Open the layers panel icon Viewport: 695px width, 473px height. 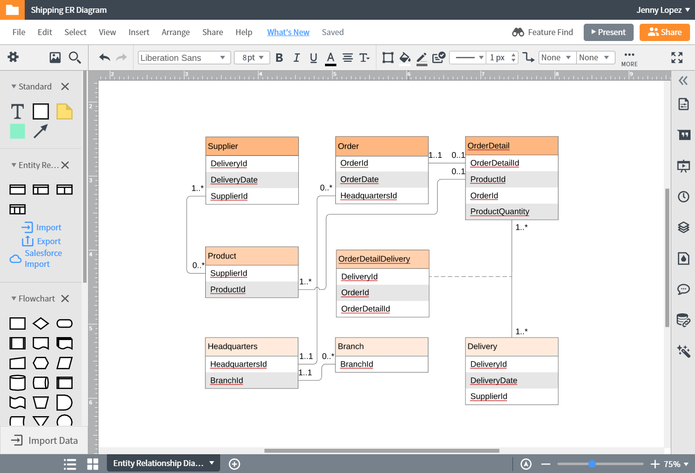[x=684, y=227]
